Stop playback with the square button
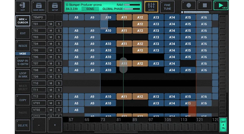Viewport: 244px width, 134px height. click(x=205, y=5)
